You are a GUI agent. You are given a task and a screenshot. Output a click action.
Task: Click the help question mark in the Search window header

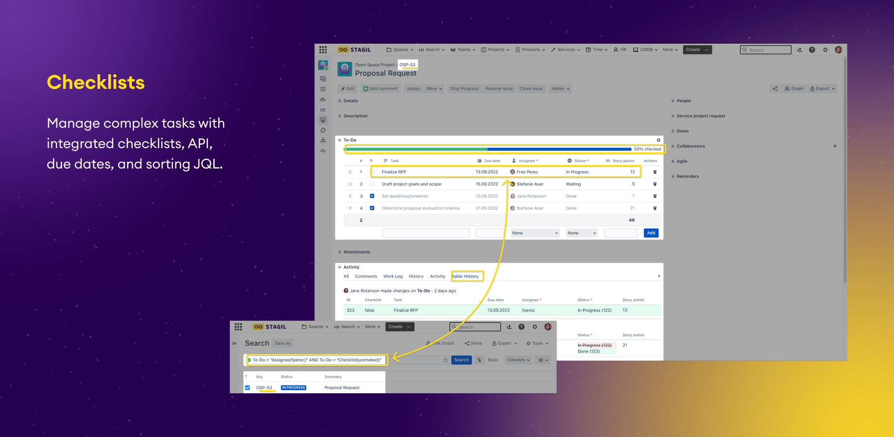tap(521, 327)
